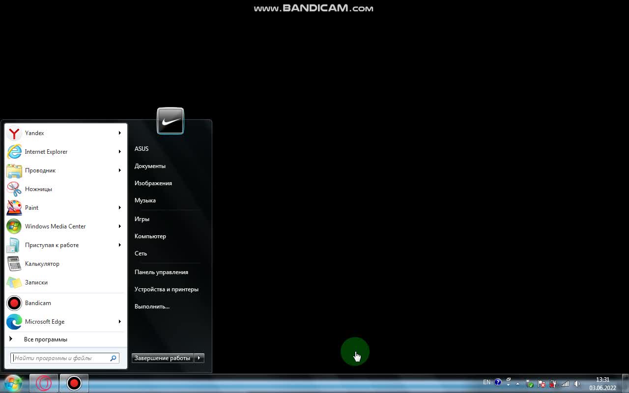Screen dimensions: 629x393
Task: Expand Internet Explorer jump list arrow
Action: [119, 152]
